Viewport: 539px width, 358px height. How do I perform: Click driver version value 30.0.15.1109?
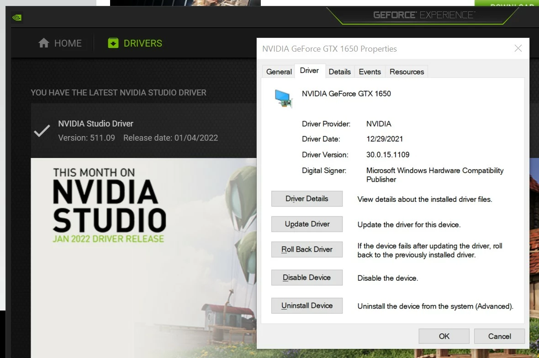[x=388, y=155]
